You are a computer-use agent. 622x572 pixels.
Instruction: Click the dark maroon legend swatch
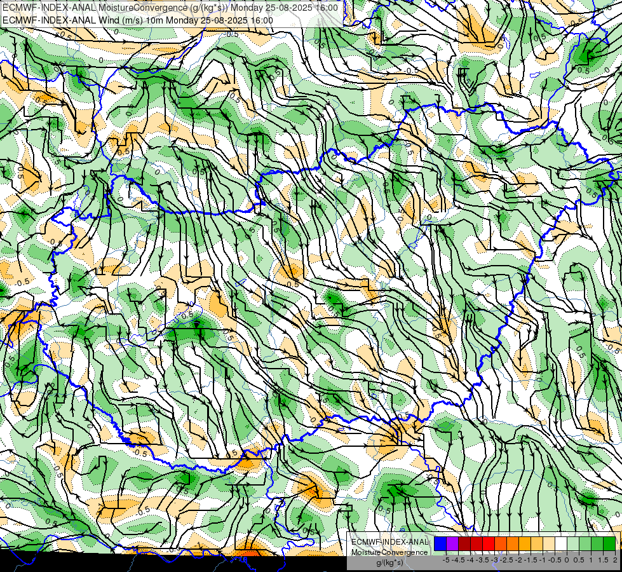(x=464, y=544)
